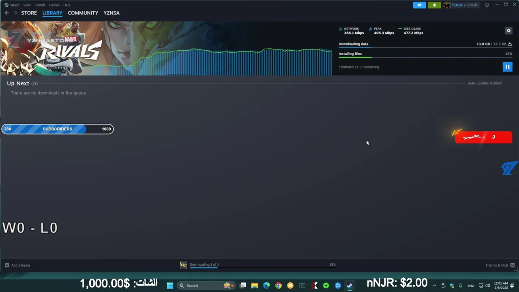
Task: Click the Downloading 1 of 1 status
Action: pyautogui.click(x=204, y=264)
